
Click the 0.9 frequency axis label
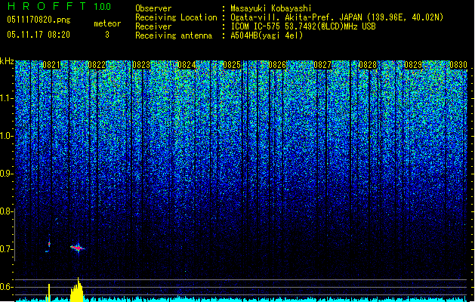point(7,174)
